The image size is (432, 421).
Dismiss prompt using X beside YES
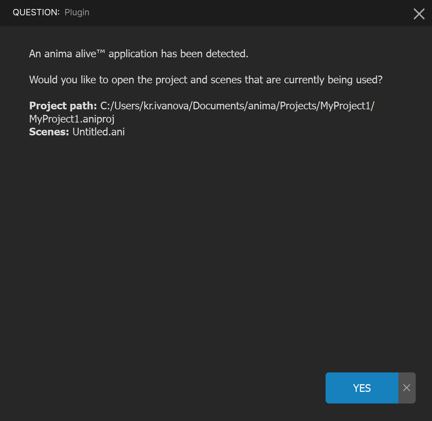point(407,388)
